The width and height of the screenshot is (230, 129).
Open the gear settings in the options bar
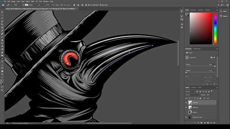pyautogui.click(x=86, y=5)
